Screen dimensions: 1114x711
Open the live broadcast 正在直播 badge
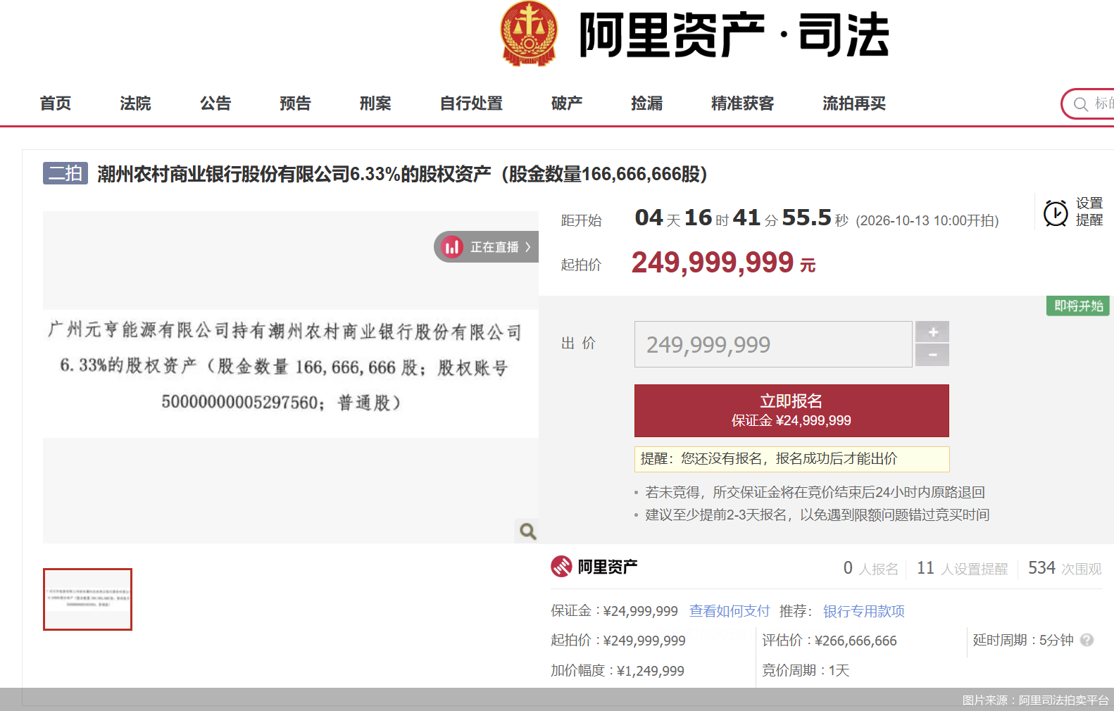coord(486,247)
